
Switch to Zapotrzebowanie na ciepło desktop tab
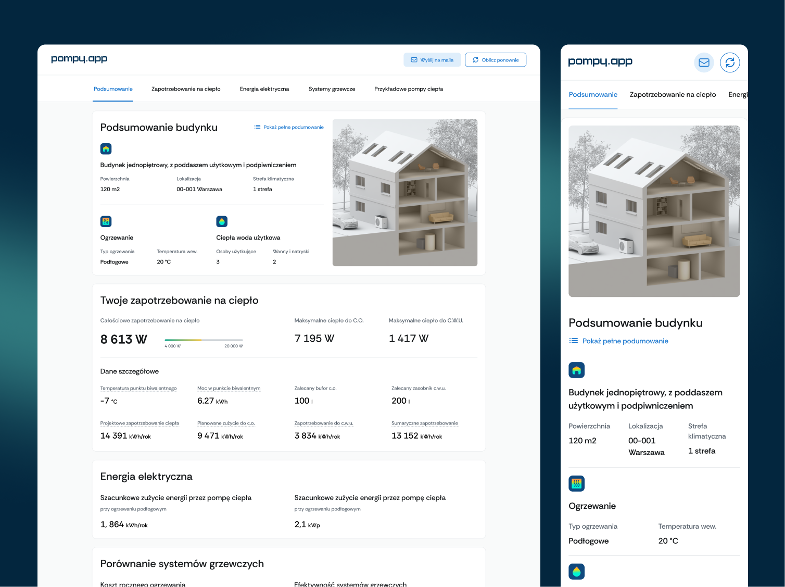[186, 89]
